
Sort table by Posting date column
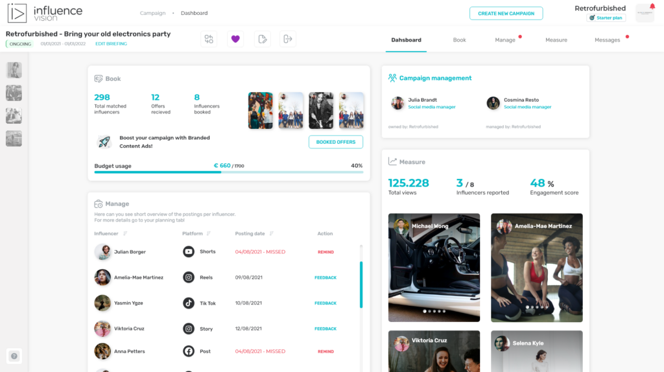(x=271, y=234)
